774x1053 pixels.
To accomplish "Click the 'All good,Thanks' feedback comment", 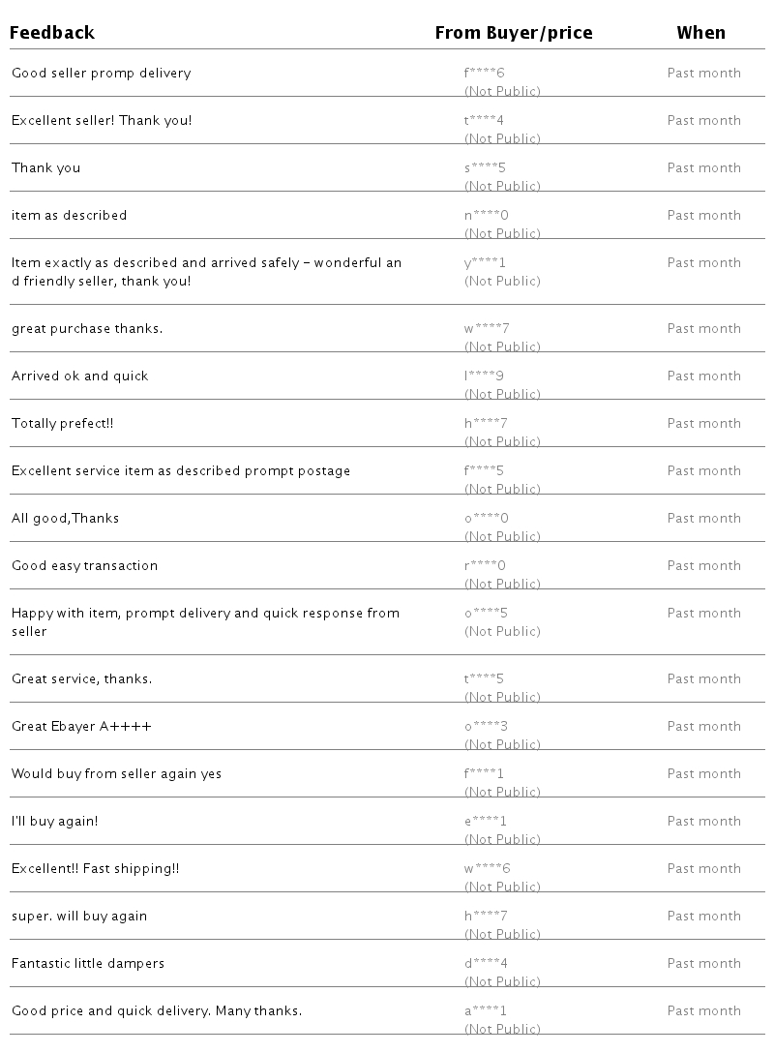I will click(x=66, y=519).
